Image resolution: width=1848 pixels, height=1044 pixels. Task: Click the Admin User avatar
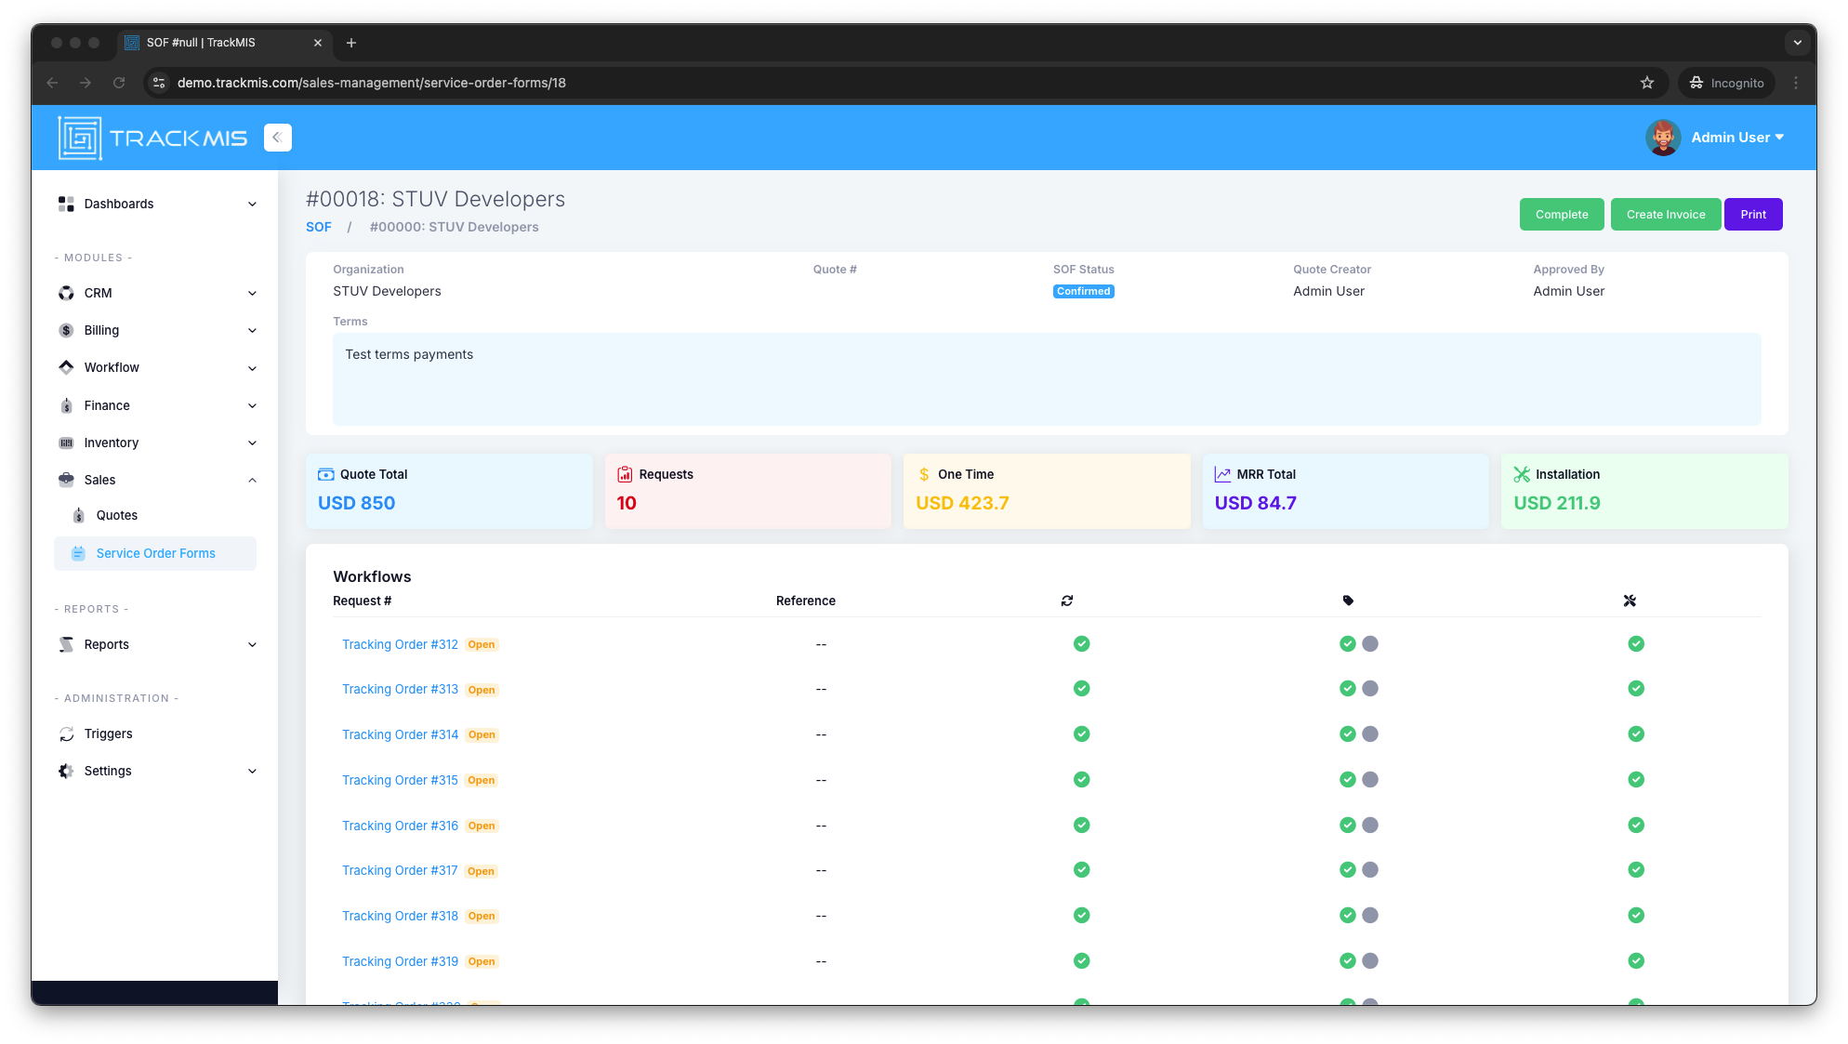pos(1662,138)
